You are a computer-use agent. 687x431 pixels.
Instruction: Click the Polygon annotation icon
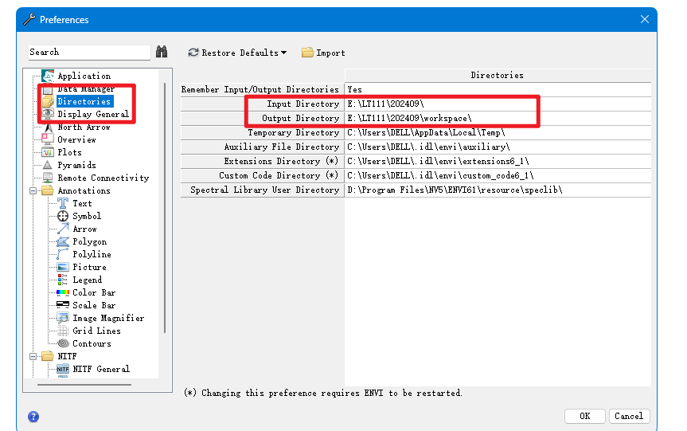click(x=63, y=241)
